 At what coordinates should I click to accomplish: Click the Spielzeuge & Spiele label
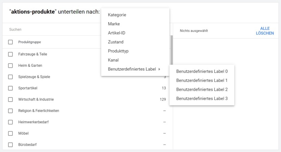pos(34,77)
